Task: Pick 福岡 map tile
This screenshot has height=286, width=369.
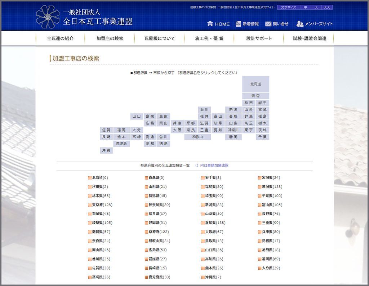Action: click(x=121, y=130)
